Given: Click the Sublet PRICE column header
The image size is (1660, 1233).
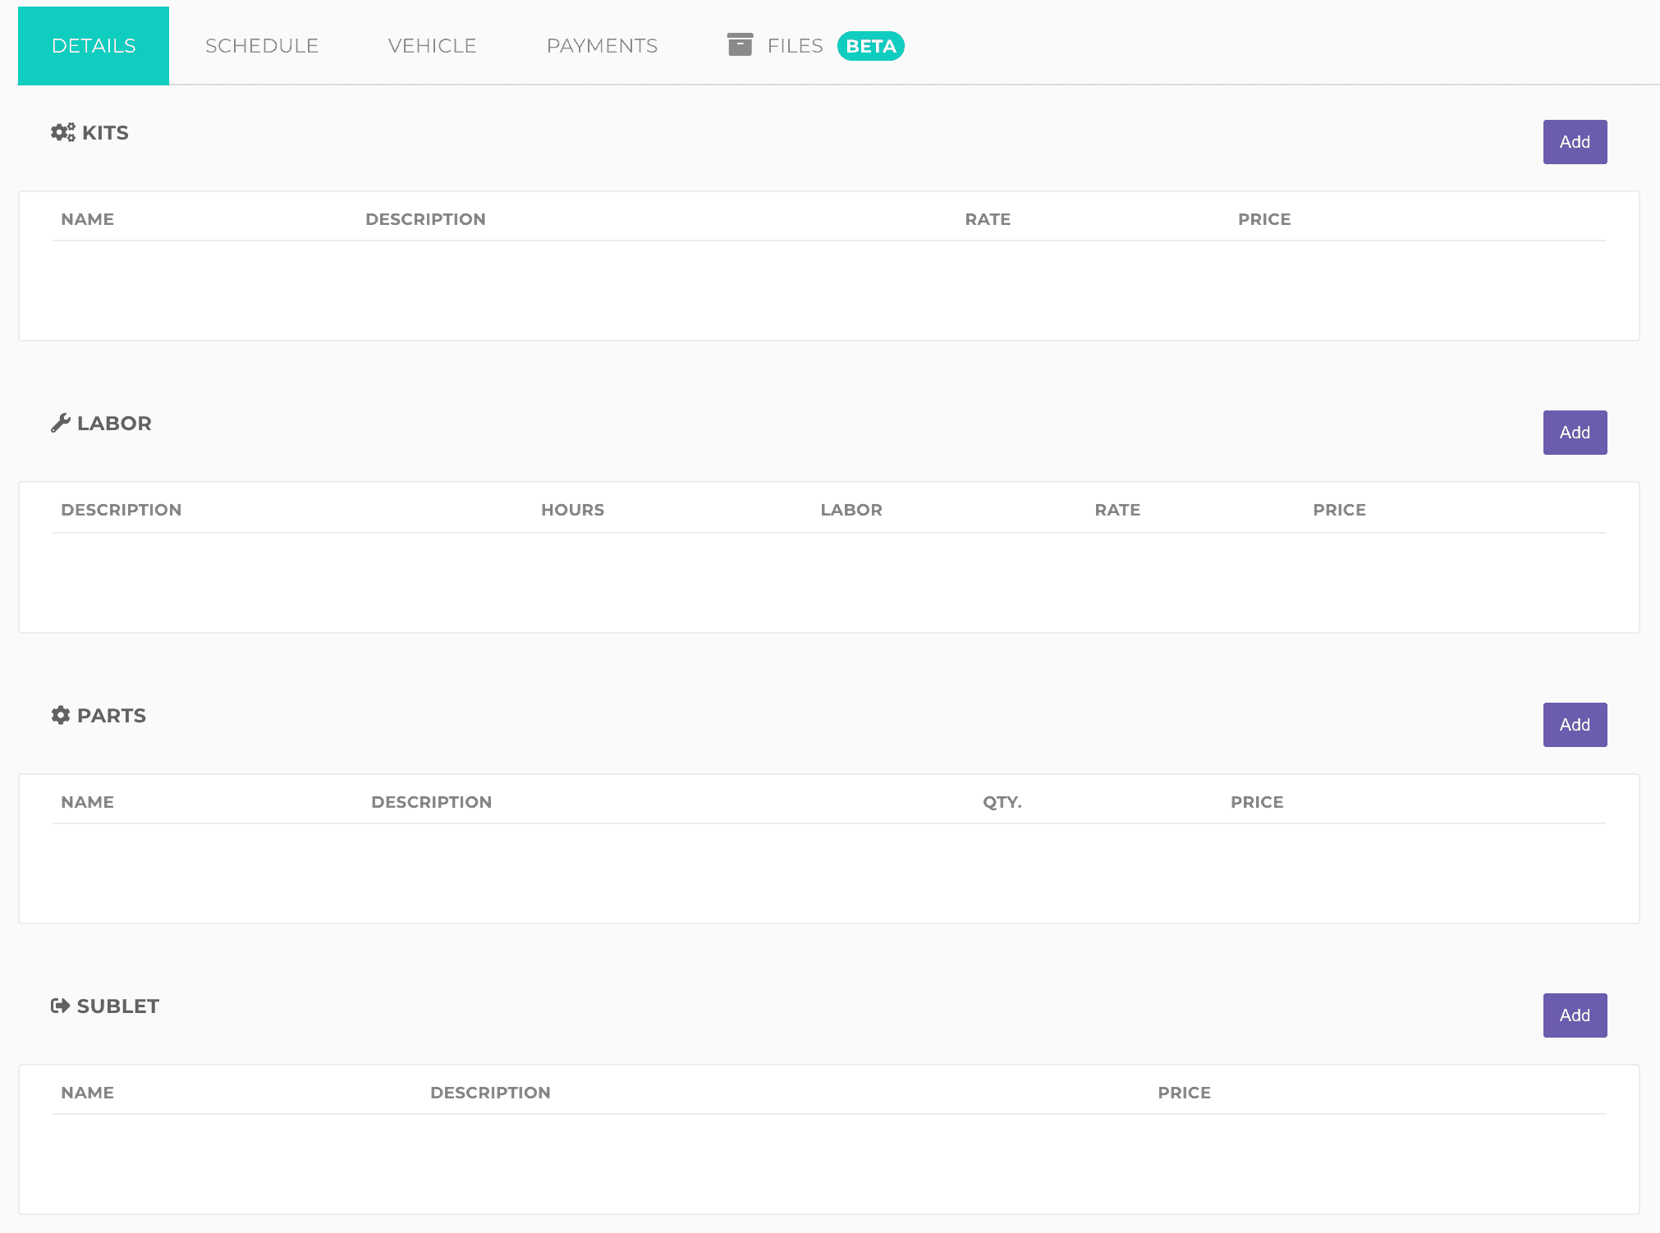Looking at the screenshot, I should (x=1183, y=1093).
